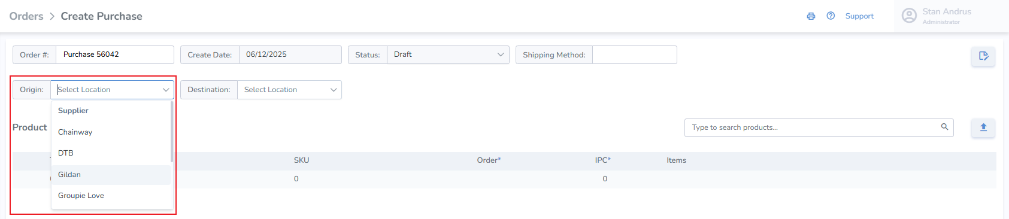1009x219 pixels.
Task: Click the print icon in the header
Action: [x=811, y=16]
